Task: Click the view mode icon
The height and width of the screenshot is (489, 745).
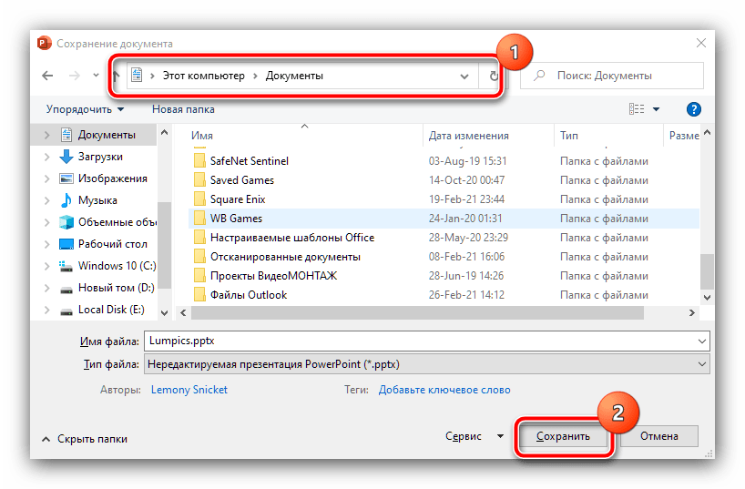Action: click(x=637, y=109)
